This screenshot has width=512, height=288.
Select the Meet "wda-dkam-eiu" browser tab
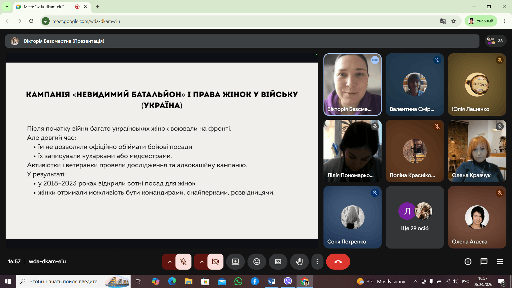[44, 7]
